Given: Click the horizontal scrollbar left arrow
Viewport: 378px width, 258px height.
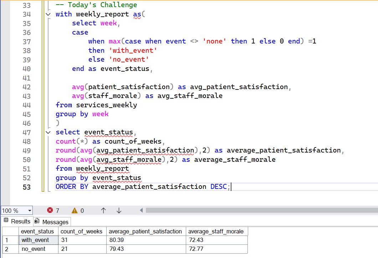Looking at the screenshot, I should 141,210.
